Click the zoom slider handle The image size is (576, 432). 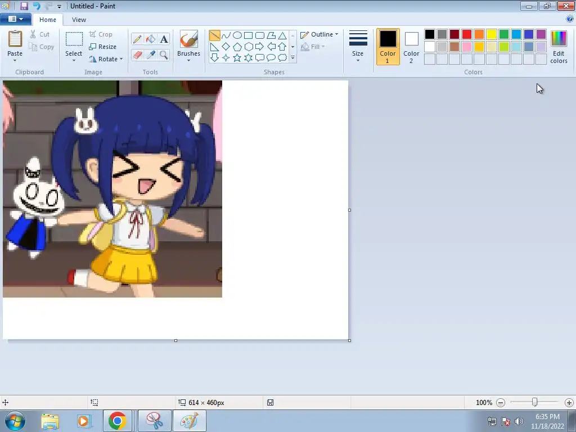coord(535,403)
